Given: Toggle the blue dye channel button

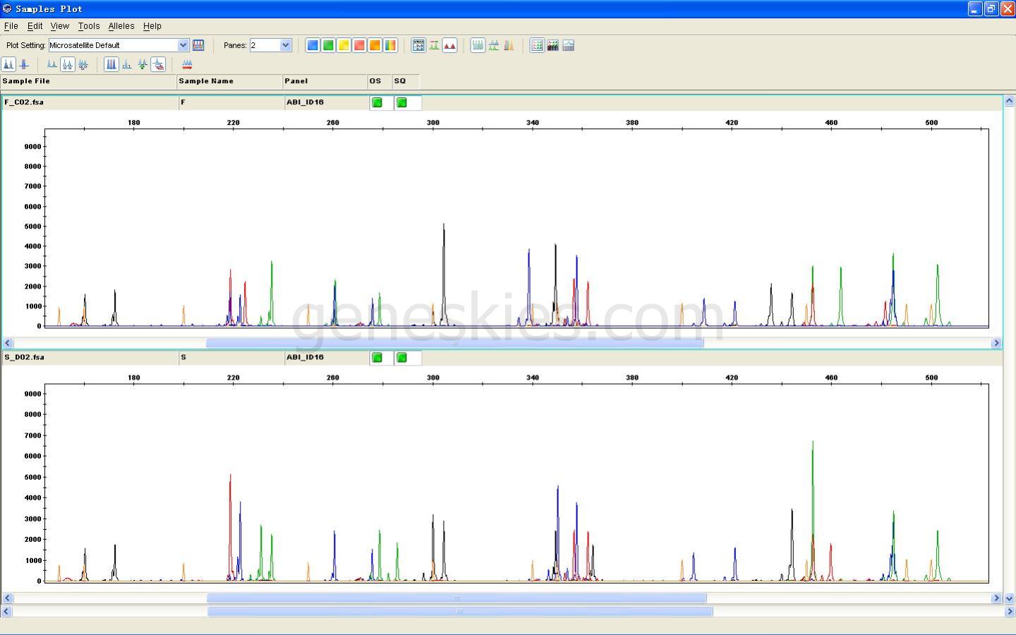Looking at the screenshot, I should coord(313,45).
